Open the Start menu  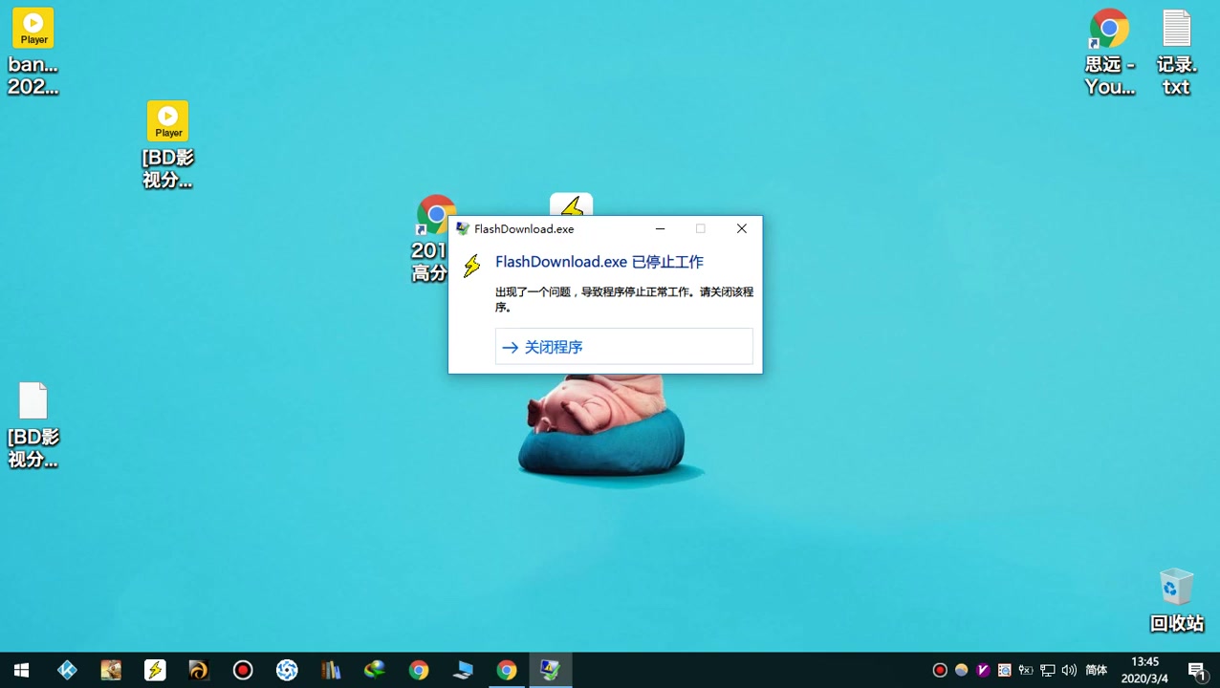(21, 670)
